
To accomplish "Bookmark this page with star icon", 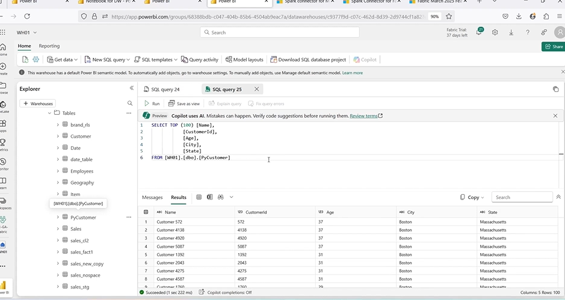I will pyautogui.click(x=449, y=16).
